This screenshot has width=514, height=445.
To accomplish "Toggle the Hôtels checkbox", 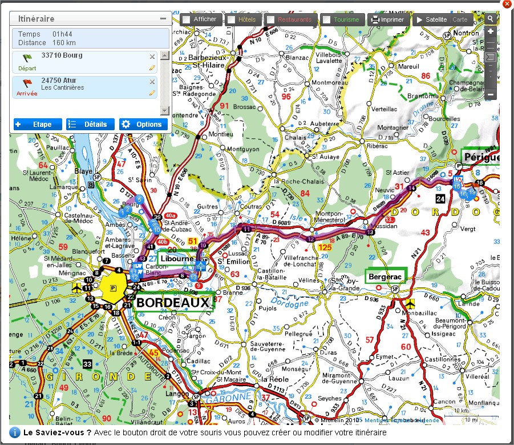I will coord(231,19).
